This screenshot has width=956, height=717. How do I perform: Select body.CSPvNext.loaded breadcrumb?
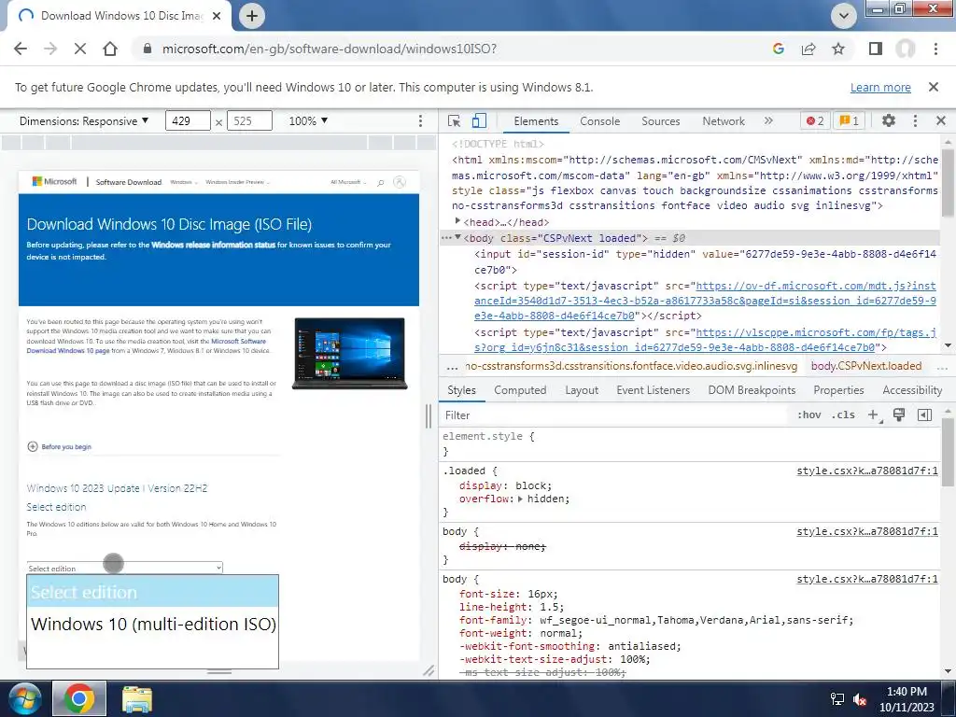click(x=865, y=366)
